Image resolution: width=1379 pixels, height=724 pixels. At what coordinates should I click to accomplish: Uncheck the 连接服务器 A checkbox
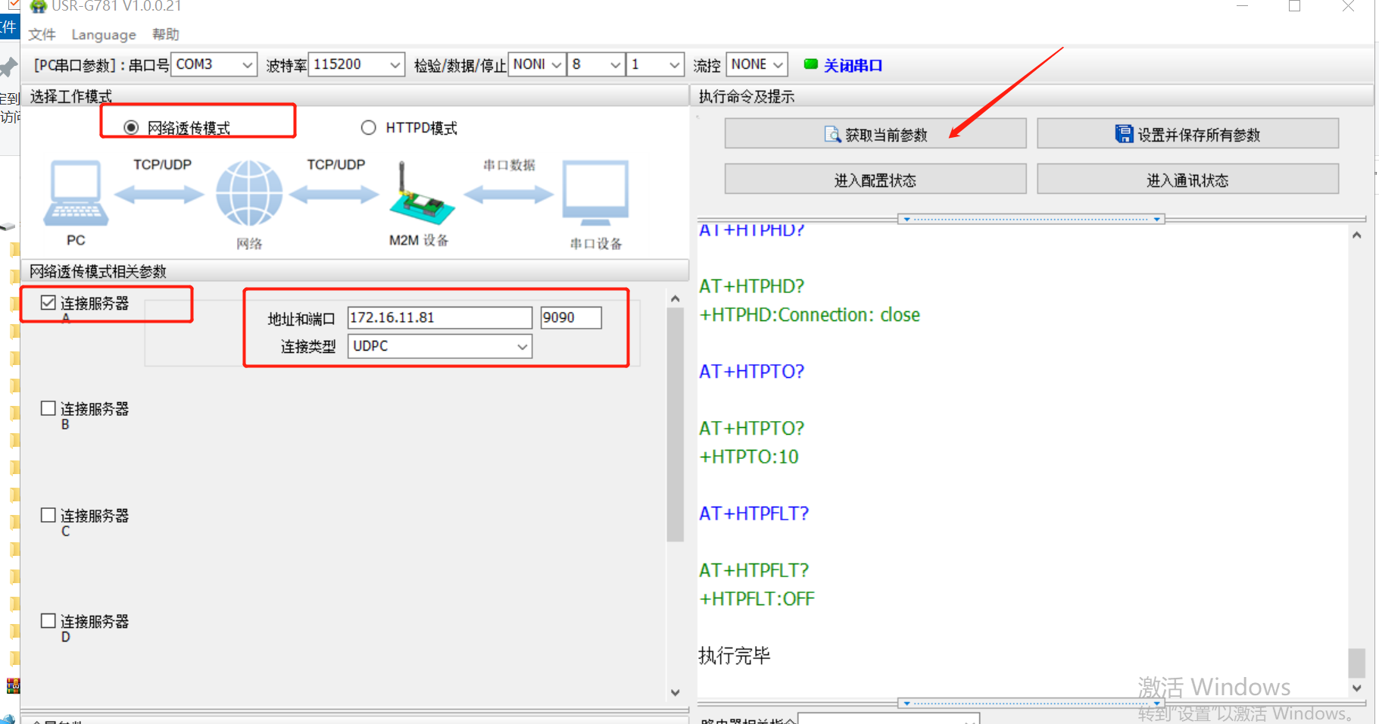pos(48,303)
